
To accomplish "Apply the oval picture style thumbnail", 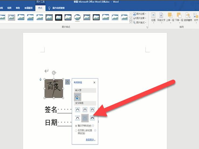I will click(77, 17).
